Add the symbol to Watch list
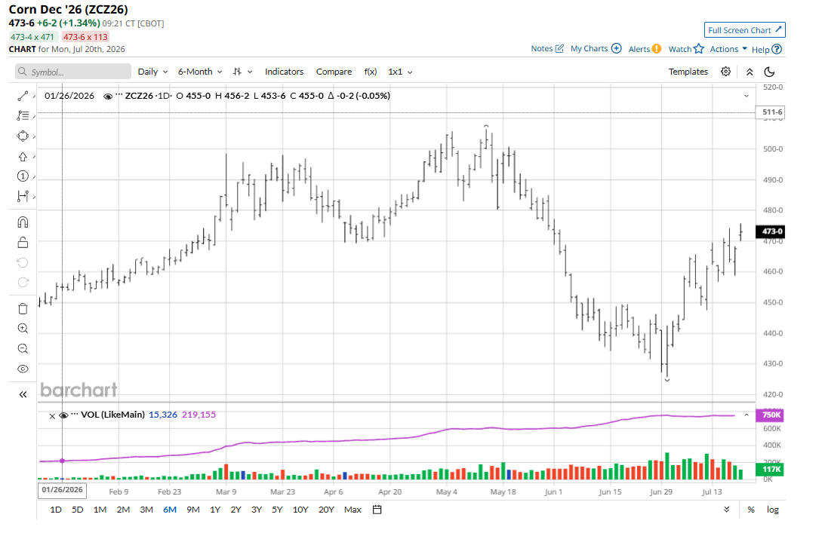 click(x=685, y=49)
